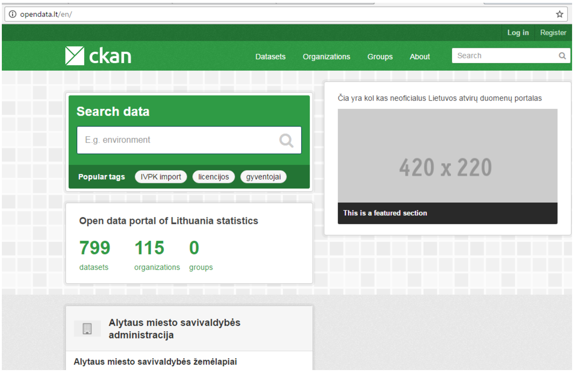The height and width of the screenshot is (371, 573).
Task: View site information icon beside URL
Action: click(13, 14)
